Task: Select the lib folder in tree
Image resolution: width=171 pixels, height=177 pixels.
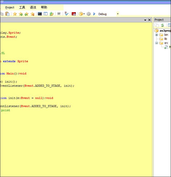Action: [x=166, y=39]
